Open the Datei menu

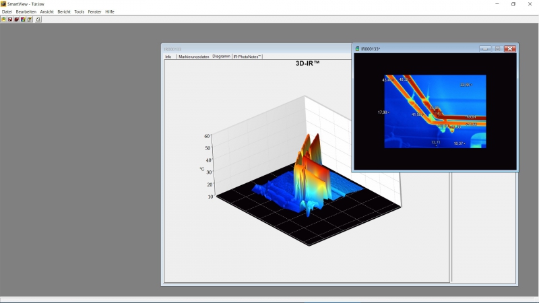pos(7,11)
